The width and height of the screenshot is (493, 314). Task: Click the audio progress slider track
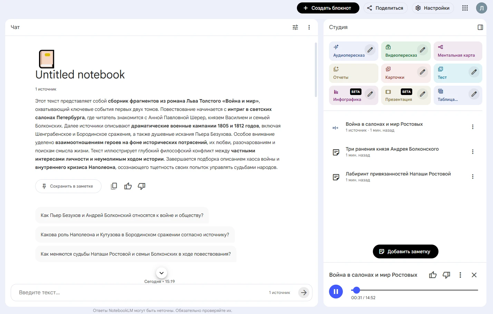click(415, 290)
